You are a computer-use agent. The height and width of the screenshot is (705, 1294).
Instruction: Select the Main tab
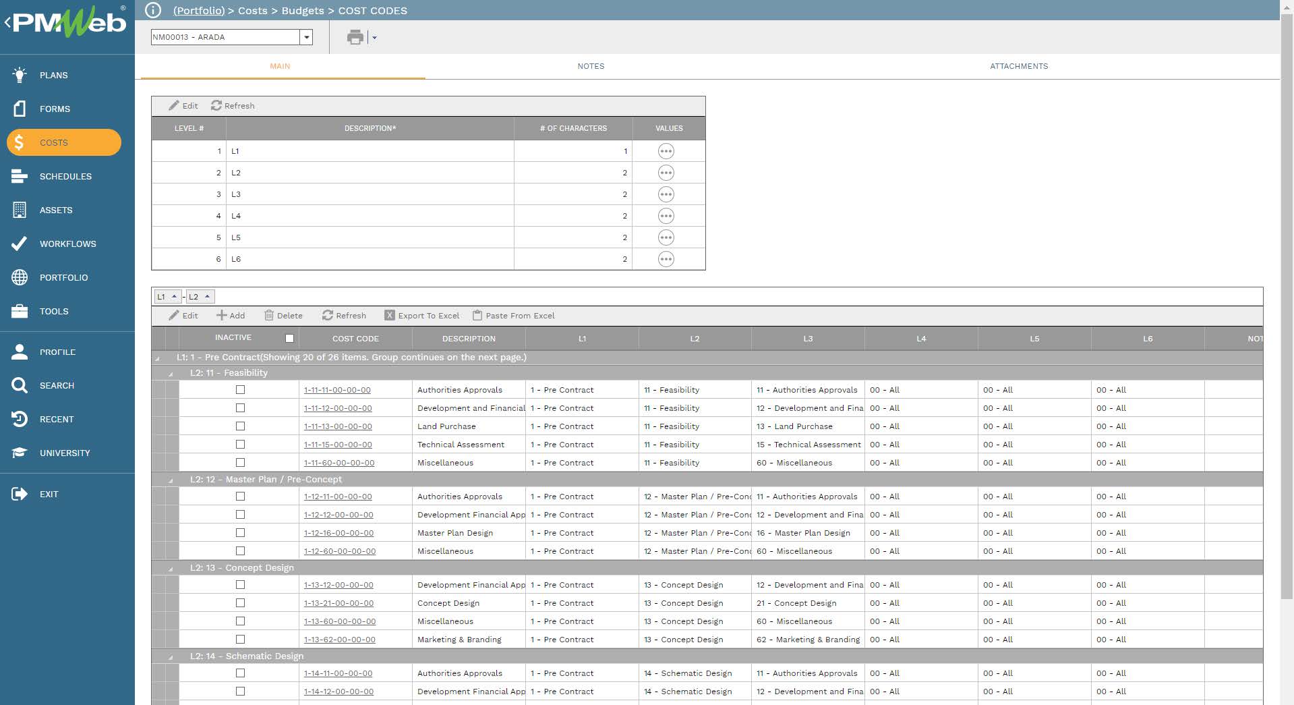[280, 66]
